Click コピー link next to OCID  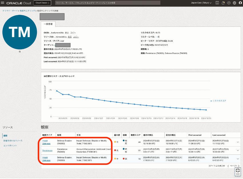[73, 33]
